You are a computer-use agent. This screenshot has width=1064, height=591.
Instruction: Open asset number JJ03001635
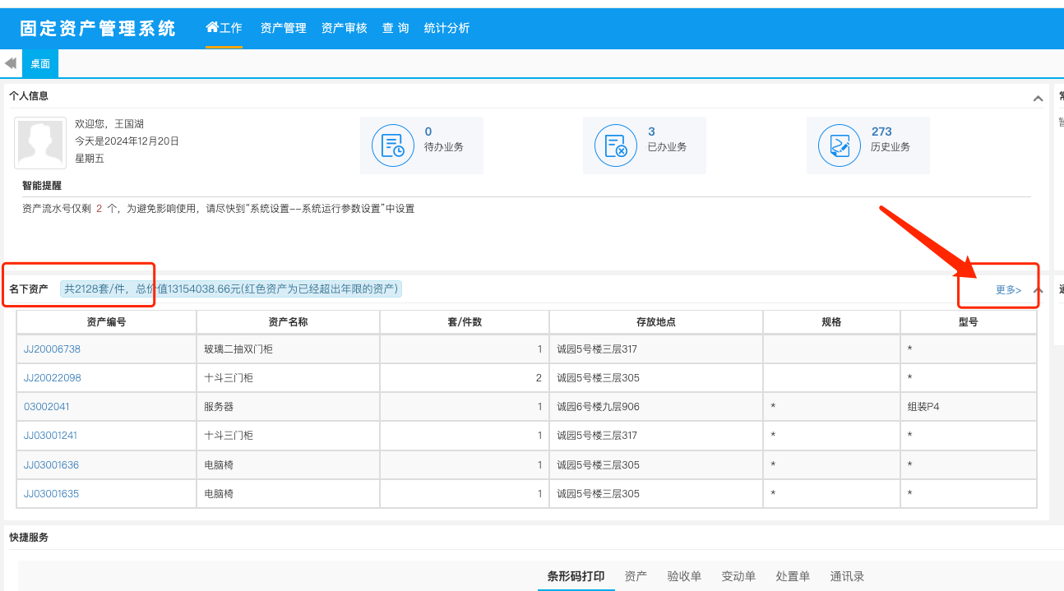[51, 494]
